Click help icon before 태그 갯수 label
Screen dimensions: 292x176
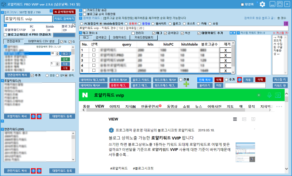pyautogui.click(x=81, y=33)
